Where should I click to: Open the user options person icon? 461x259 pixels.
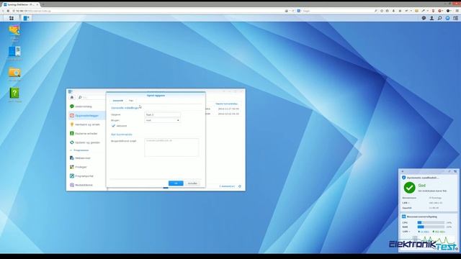pos(431,18)
